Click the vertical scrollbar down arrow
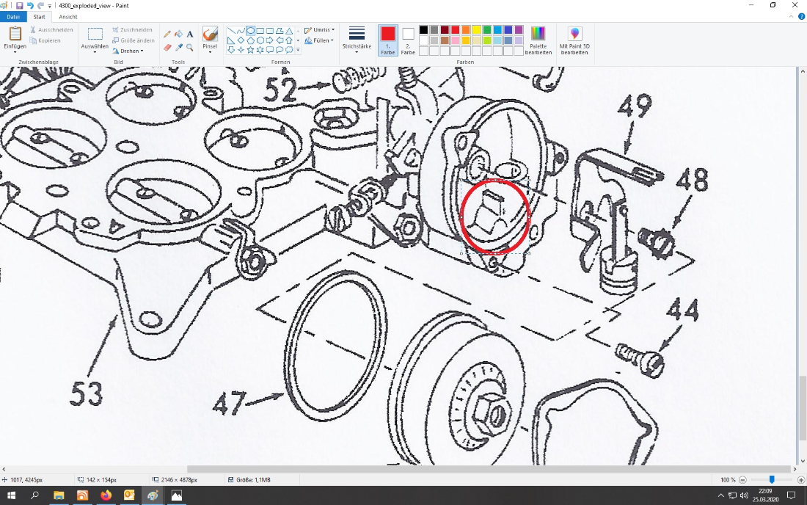This screenshot has width=807, height=505. 802,461
